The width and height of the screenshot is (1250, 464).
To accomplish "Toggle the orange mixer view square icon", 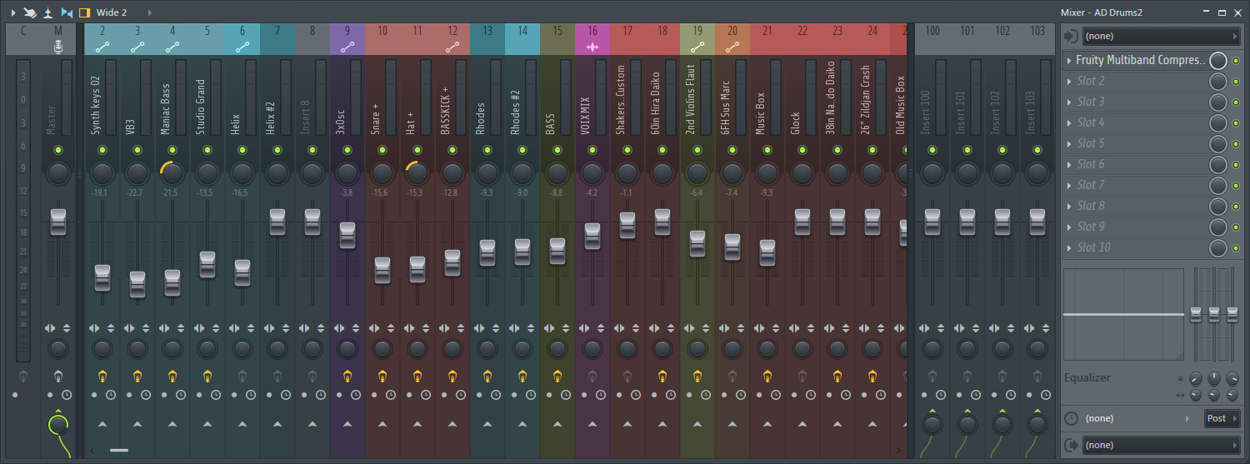I will click(x=84, y=12).
